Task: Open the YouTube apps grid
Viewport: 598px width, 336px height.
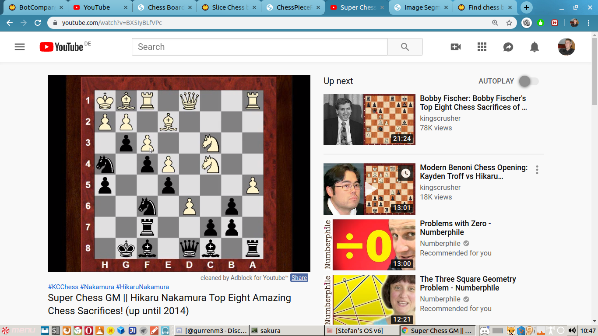Action: click(482, 47)
